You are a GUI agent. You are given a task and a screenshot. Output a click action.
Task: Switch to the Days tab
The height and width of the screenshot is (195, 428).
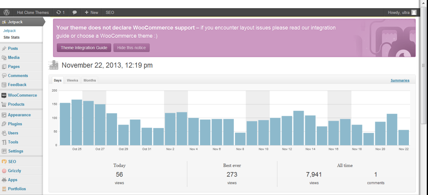click(58, 80)
